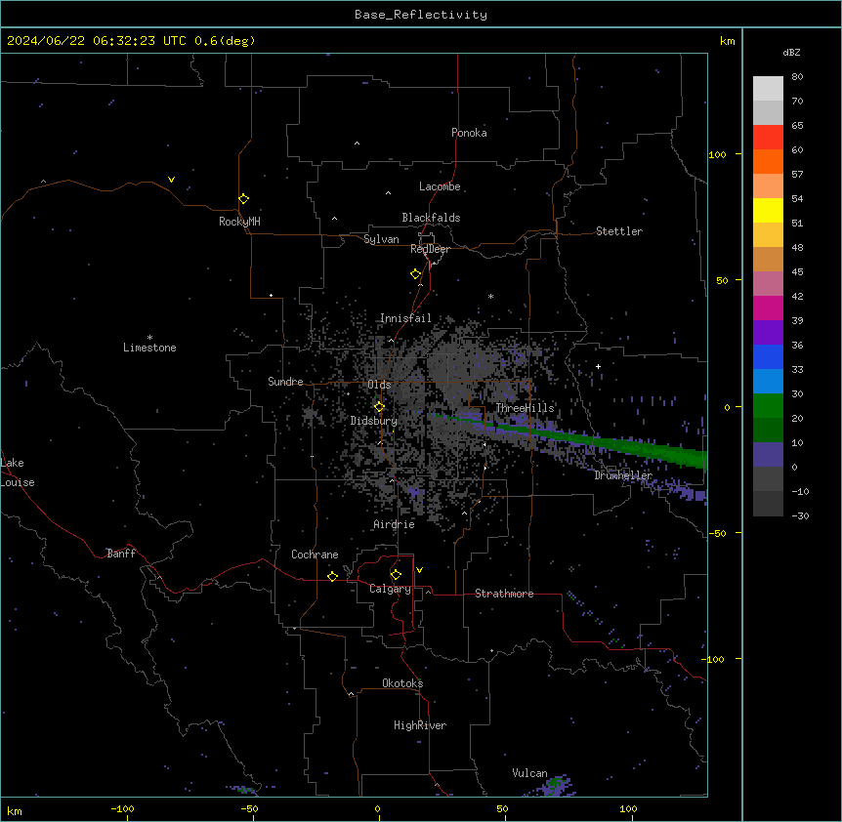This screenshot has height=822, width=842.
Task: Click the Base_Reflectivity title
Action: 421,15
